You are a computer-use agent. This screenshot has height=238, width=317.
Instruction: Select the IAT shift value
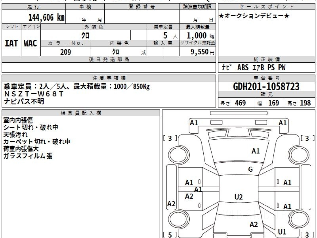[x=11, y=43]
